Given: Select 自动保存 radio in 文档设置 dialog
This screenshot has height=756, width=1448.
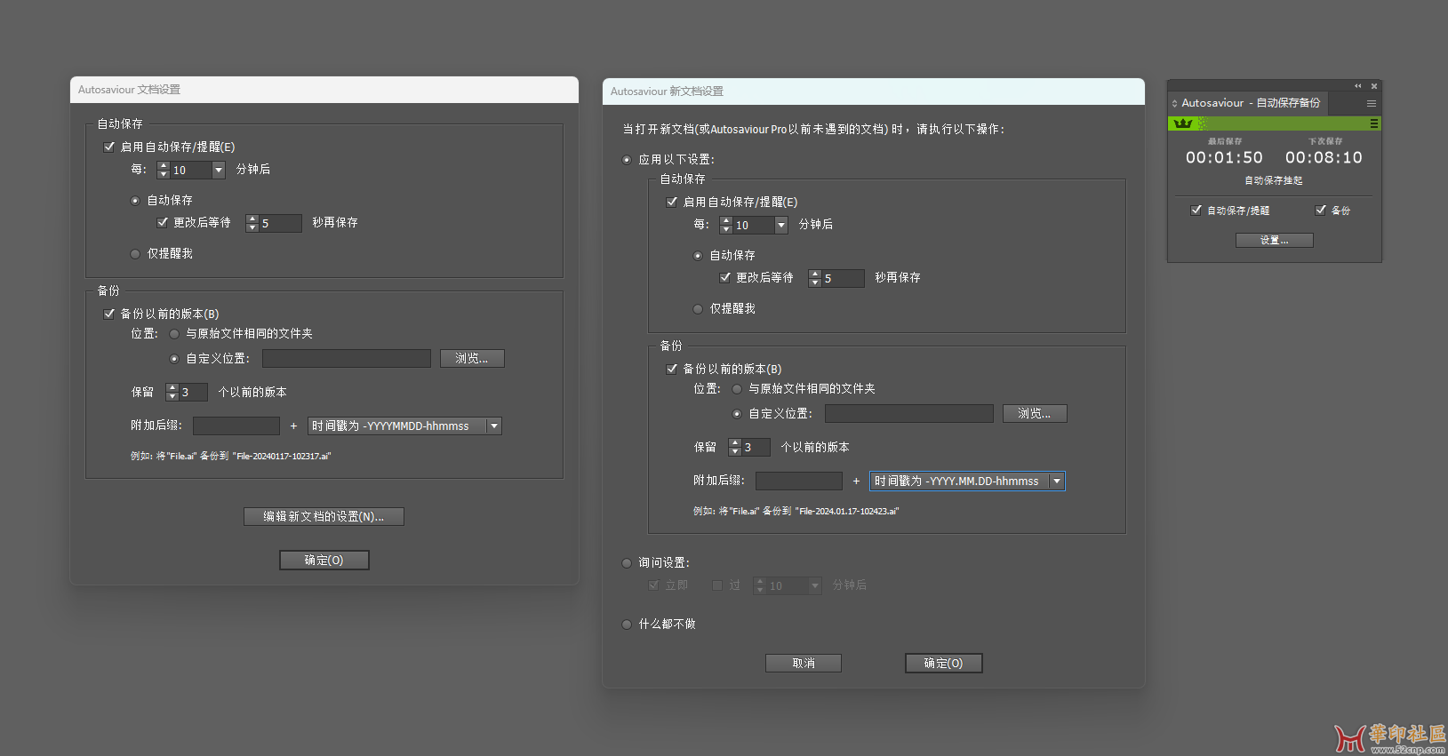Looking at the screenshot, I should coord(135,201).
